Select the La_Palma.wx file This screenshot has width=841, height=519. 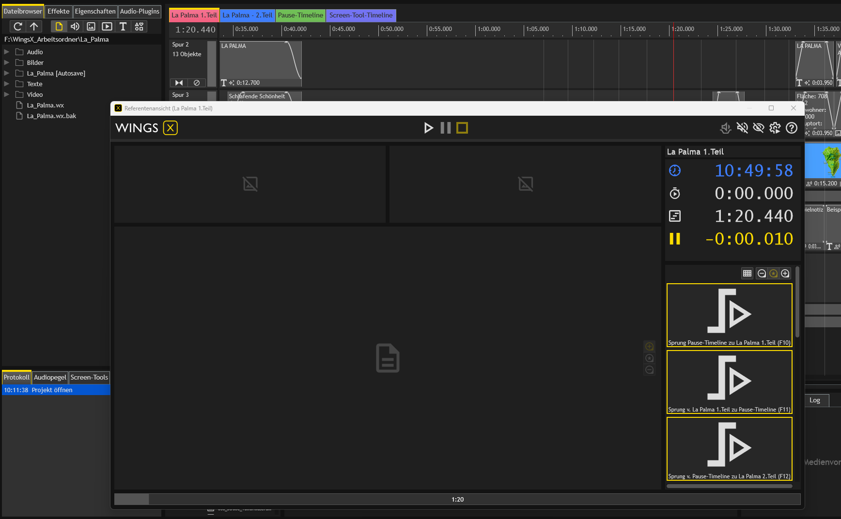point(45,105)
